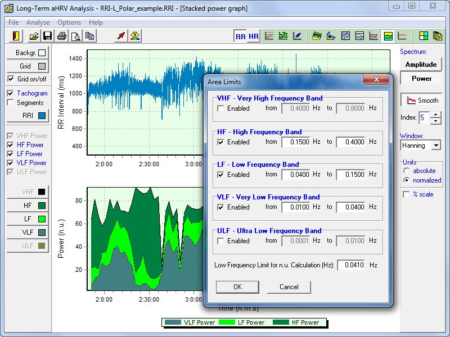
Task: Increase the Index value with up arrow
Action: pyautogui.click(x=436, y=115)
